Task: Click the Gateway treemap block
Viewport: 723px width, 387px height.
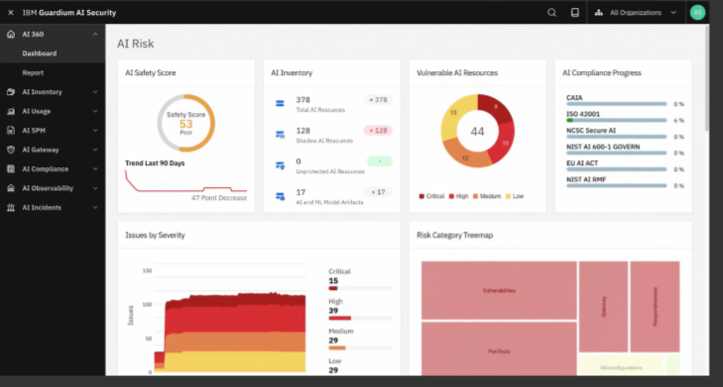Action: tap(603, 307)
